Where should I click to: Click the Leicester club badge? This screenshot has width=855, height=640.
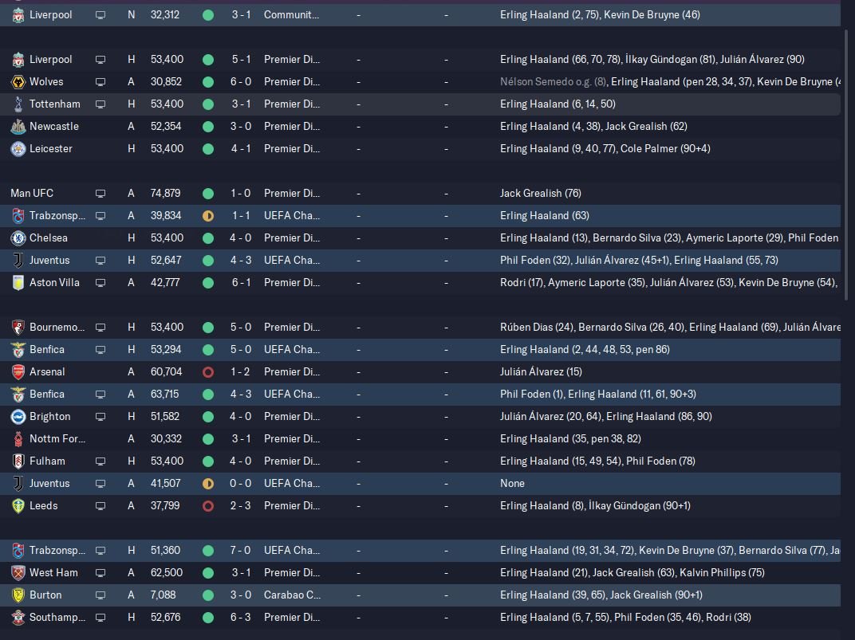point(18,149)
